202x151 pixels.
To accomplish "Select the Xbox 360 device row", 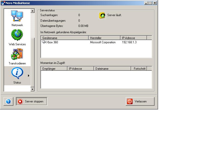I will click(96, 42).
